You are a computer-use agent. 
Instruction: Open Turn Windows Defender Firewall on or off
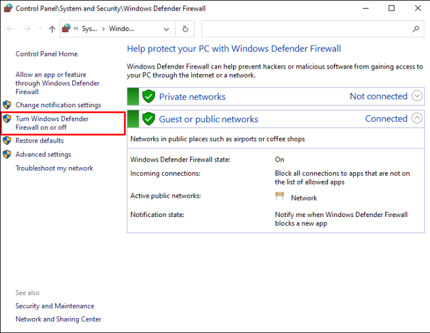[x=52, y=123]
